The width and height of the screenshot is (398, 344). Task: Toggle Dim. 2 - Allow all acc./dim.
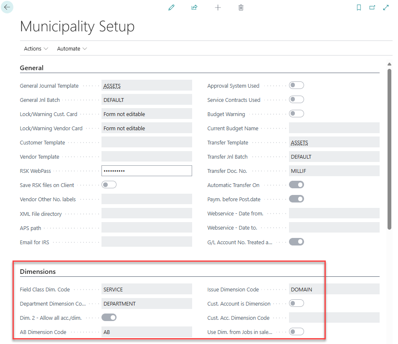109,318
